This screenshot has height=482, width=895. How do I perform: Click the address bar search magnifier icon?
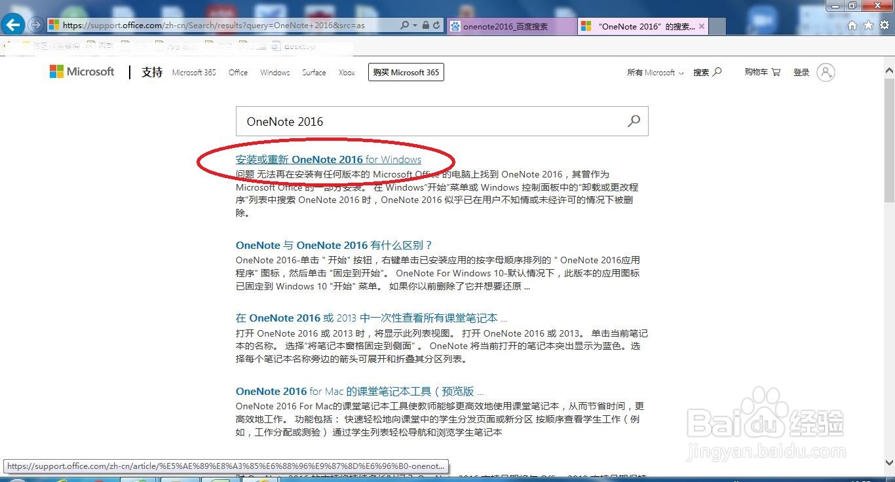coord(404,26)
